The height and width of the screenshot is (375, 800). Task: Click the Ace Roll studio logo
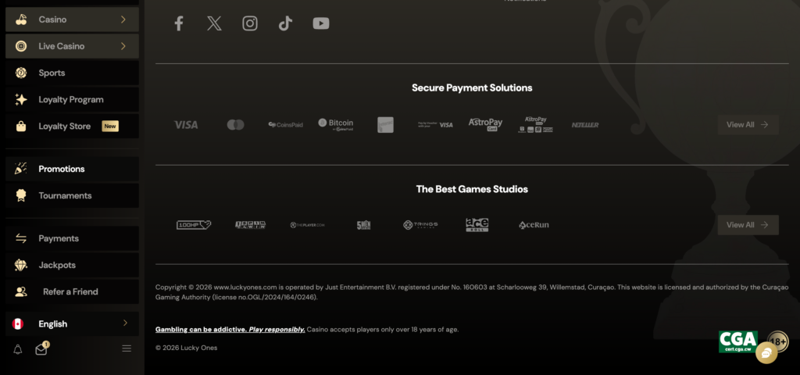point(477,225)
